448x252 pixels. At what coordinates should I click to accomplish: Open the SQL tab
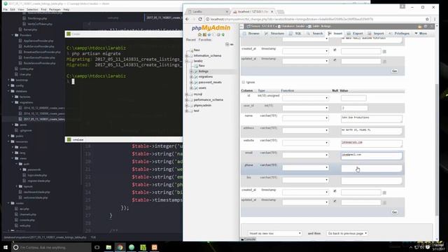point(295,34)
